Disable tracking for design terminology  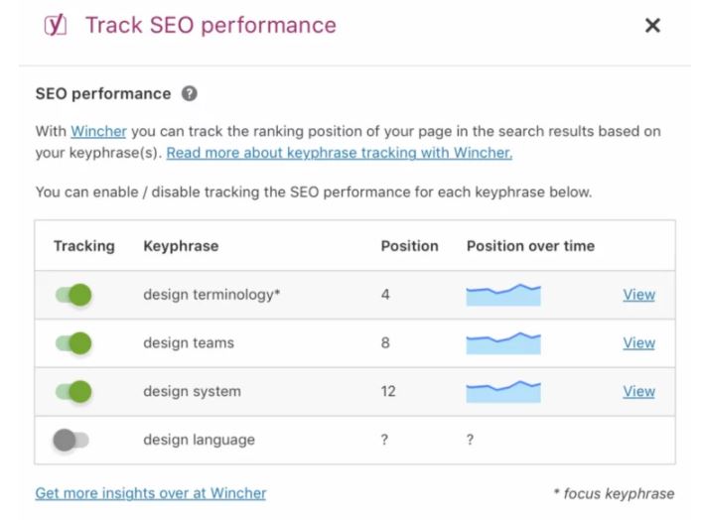[73, 295]
